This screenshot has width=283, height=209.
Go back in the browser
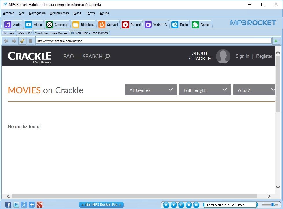coord(6,41)
